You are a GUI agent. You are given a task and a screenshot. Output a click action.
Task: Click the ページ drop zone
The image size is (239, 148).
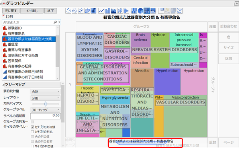click(229, 142)
